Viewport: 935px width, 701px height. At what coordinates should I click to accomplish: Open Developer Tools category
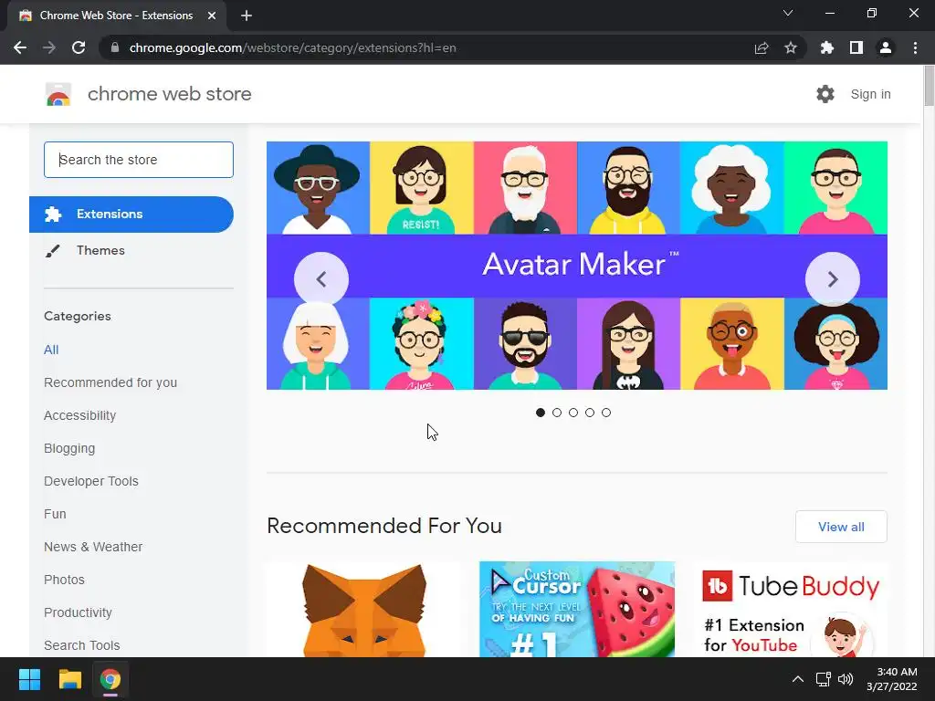[x=91, y=481]
